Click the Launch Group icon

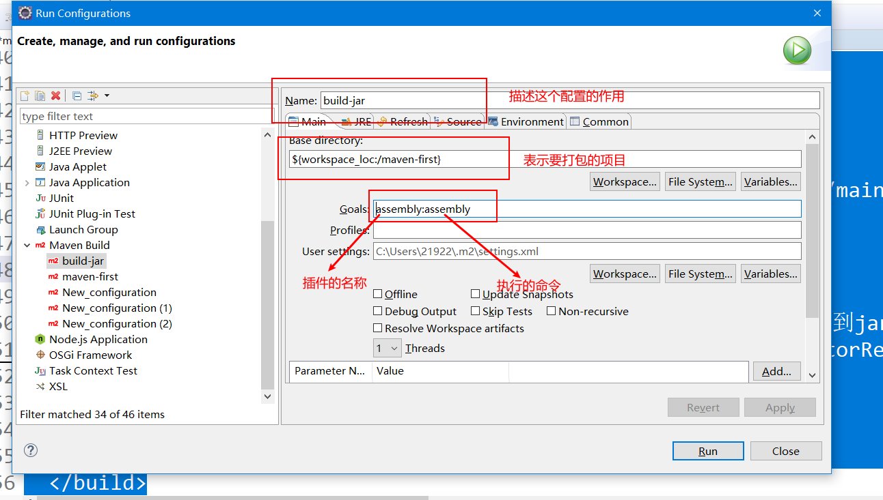pos(41,229)
